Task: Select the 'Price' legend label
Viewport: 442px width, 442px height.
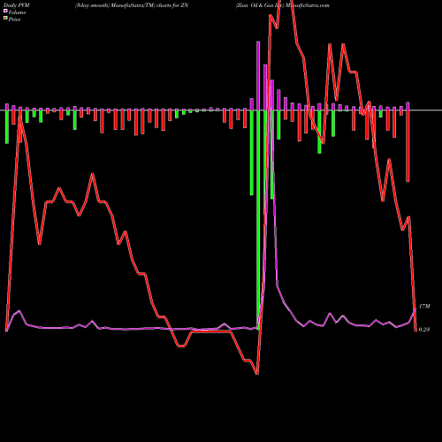Action: click(14, 19)
